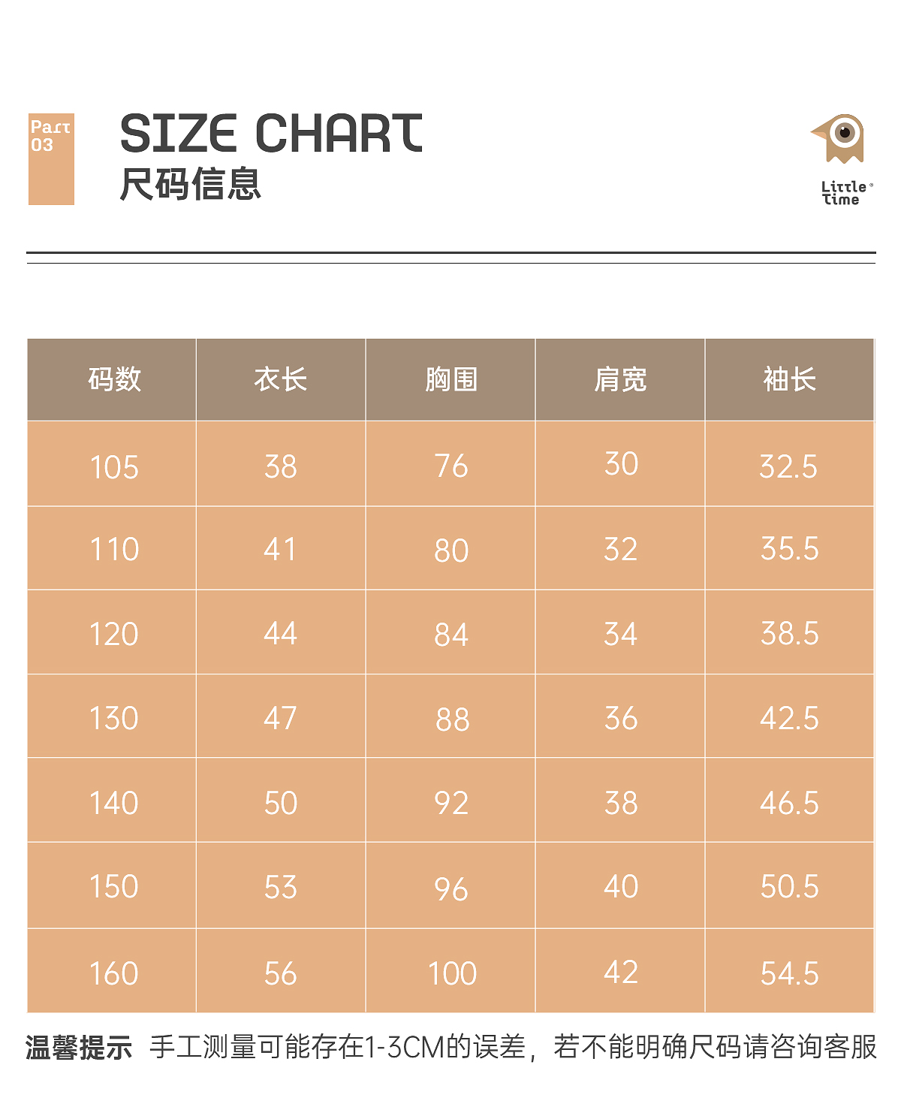Click chest value 88 for size 130
This screenshot has width=901, height=1101.
click(452, 719)
